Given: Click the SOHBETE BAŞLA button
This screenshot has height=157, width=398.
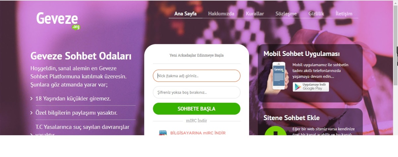Looking at the screenshot, I should point(197,109).
